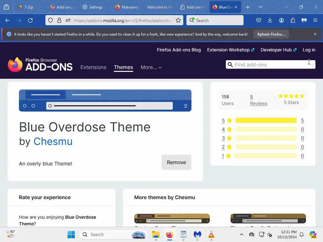Click the address bar URL
The image size is (323, 242).
tap(123, 20)
